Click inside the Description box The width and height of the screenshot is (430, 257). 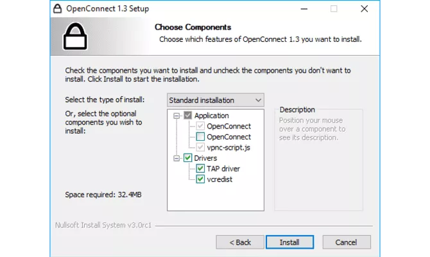pyautogui.click(x=318, y=167)
